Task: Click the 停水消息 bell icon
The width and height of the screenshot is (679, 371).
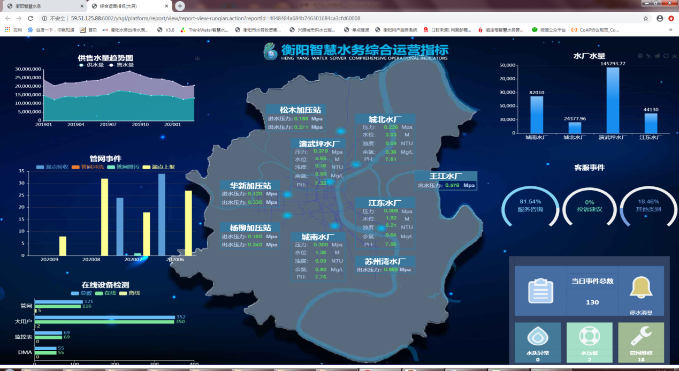Action: (x=640, y=288)
